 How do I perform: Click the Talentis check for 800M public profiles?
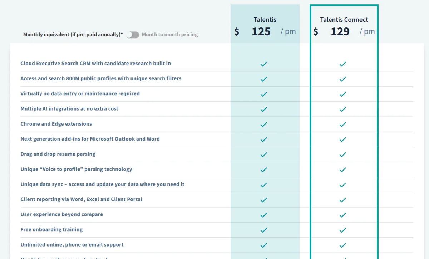(x=264, y=79)
